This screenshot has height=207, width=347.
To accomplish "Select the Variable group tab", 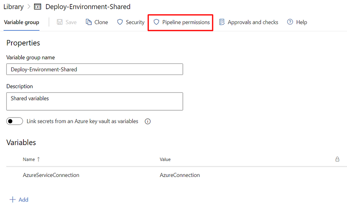I will coord(21,22).
